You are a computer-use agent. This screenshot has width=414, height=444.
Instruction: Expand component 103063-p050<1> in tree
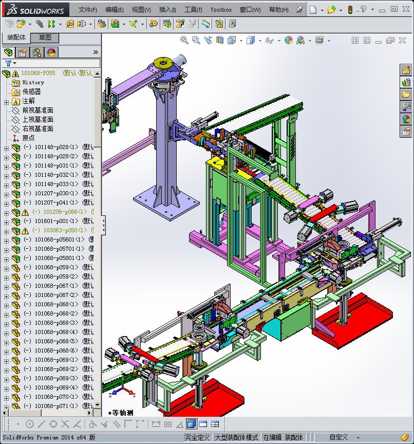[x=6, y=232]
